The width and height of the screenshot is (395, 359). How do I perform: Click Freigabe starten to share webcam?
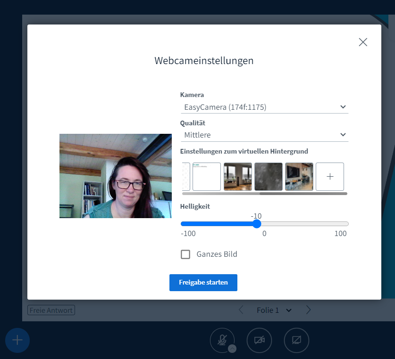point(203,283)
